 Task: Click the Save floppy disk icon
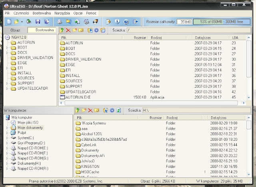tap(38, 22)
